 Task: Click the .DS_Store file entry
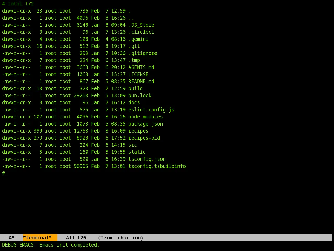pos(141,25)
